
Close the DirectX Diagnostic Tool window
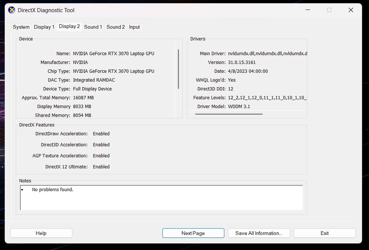351,10
